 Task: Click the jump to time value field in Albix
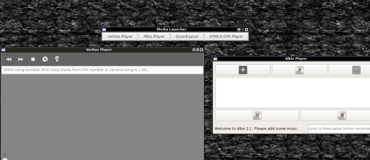(338, 129)
